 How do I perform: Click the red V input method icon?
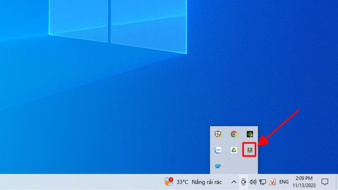[x=272, y=182]
